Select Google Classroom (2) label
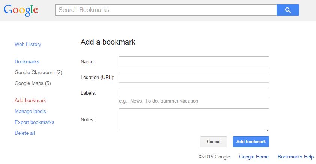 click(39, 72)
